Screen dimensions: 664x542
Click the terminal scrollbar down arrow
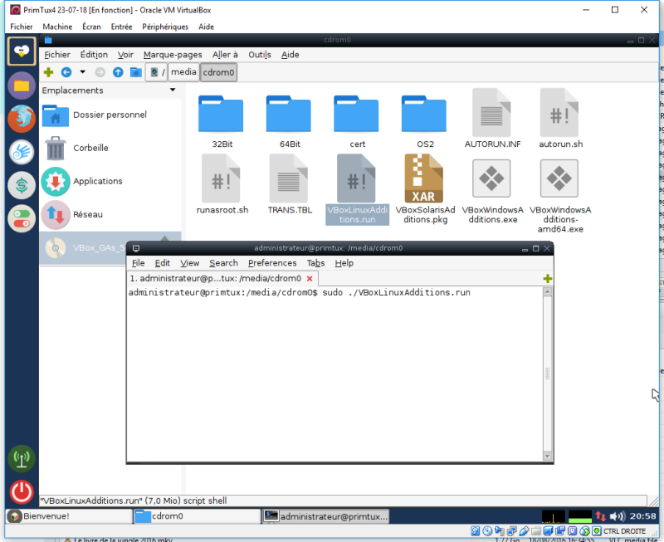click(547, 456)
